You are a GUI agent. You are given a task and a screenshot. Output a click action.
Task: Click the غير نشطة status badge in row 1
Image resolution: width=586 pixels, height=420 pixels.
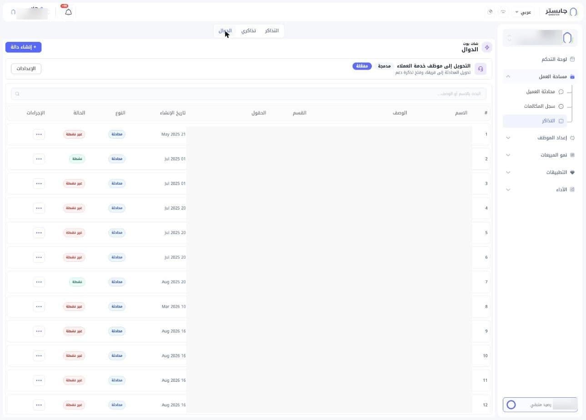74,134
